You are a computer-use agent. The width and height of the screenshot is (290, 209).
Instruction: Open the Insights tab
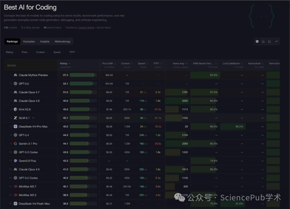click(x=45, y=41)
